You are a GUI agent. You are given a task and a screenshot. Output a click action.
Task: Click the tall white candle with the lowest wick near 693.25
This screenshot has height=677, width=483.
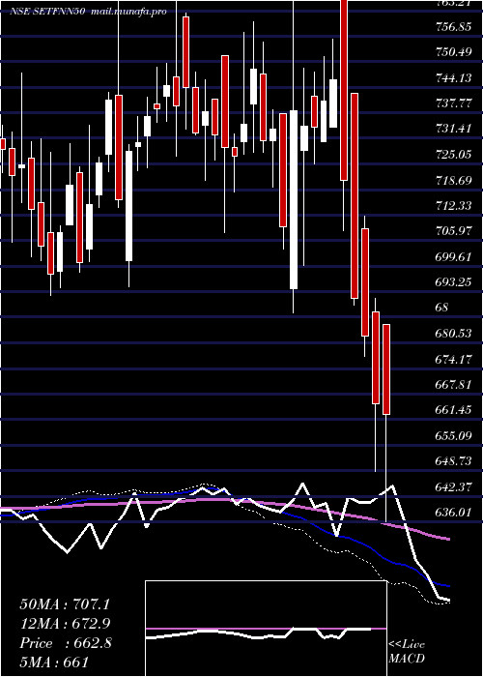(x=294, y=199)
